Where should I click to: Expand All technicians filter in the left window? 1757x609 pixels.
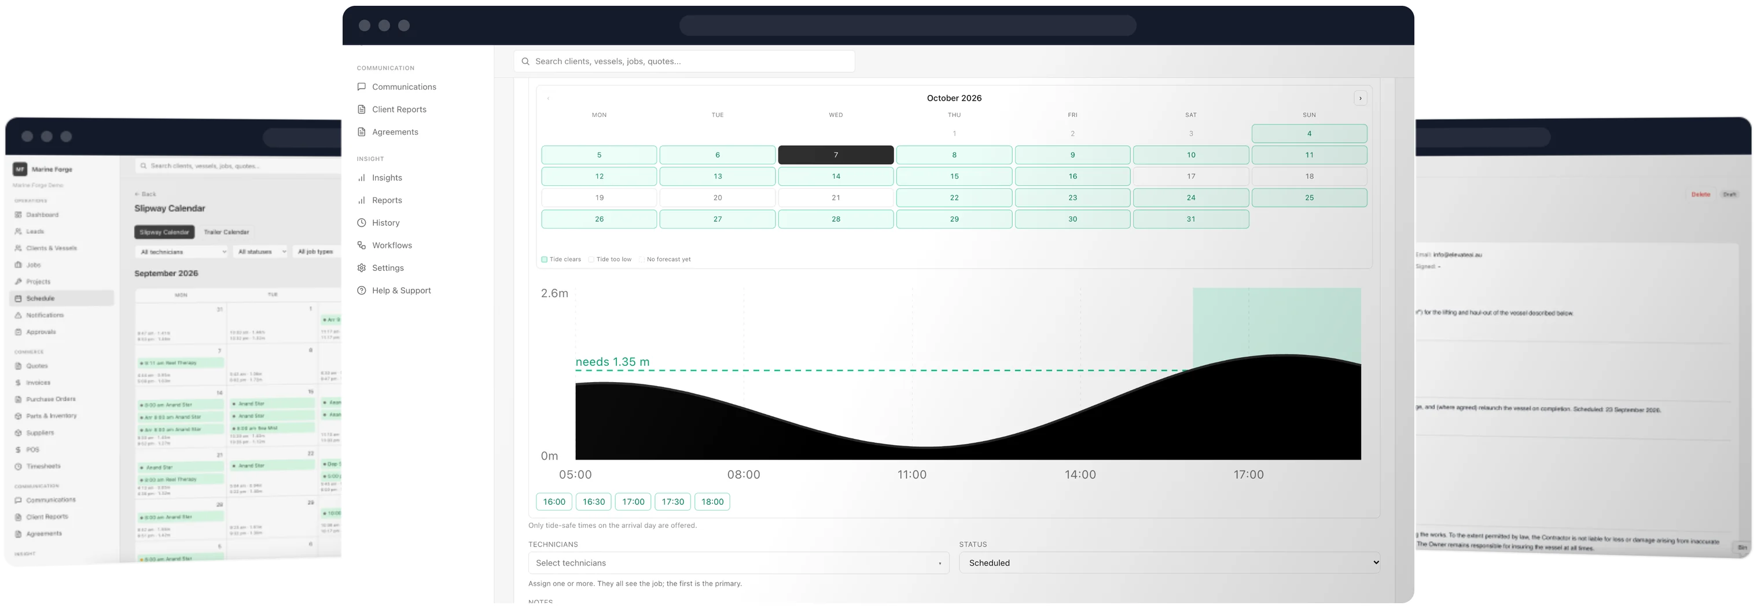[x=182, y=252]
